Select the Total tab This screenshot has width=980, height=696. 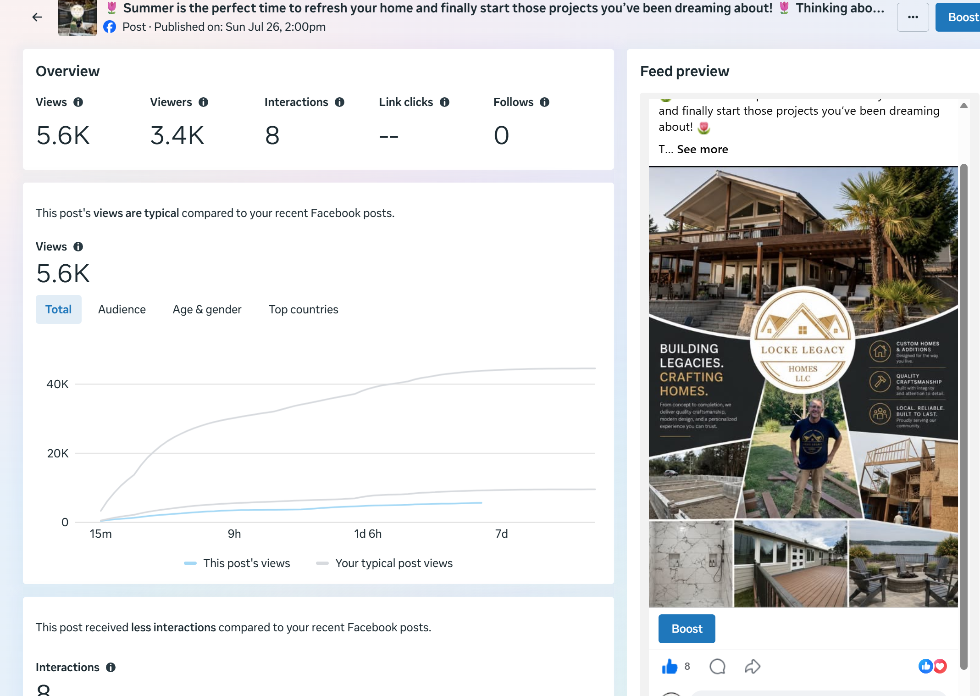(x=59, y=309)
